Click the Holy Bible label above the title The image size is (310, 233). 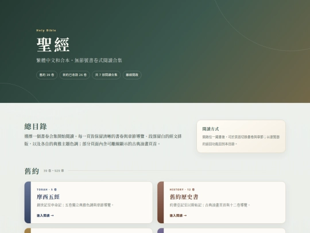[x=46, y=30]
